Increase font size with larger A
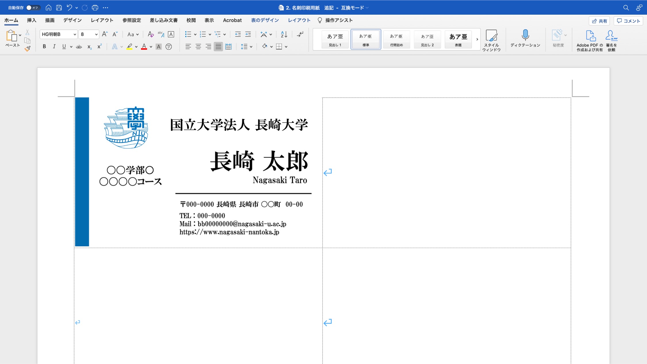The height and width of the screenshot is (364, 647). [x=105, y=34]
